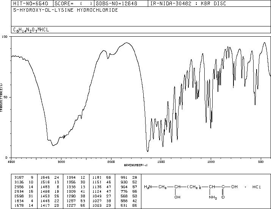Click peak table wavenumber 1257
The width and height of the screenshot is (271, 209).
click(71, 201)
